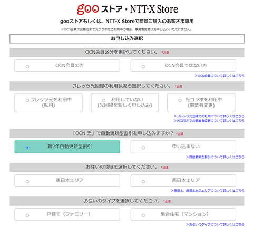Select 新2年自動更新型割引 radio button
253x229 pixels.
[27, 148]
